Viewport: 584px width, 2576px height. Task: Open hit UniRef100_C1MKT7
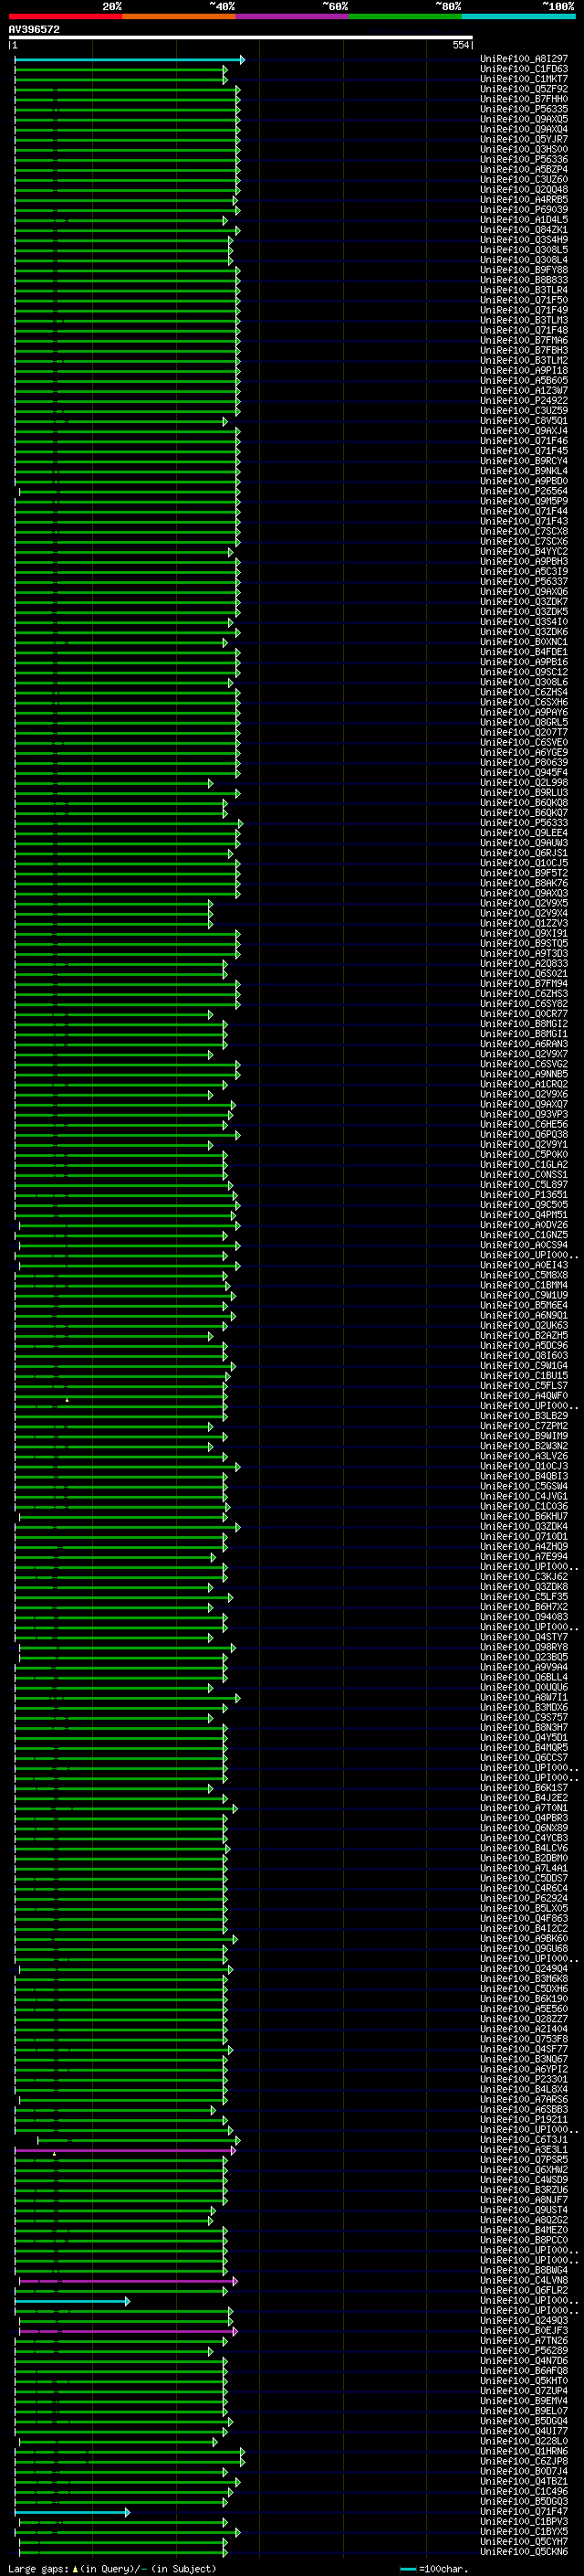(x=524, y=79)
